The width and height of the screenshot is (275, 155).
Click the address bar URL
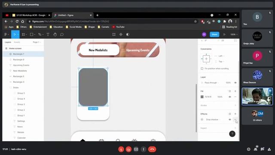coord(70,22)
